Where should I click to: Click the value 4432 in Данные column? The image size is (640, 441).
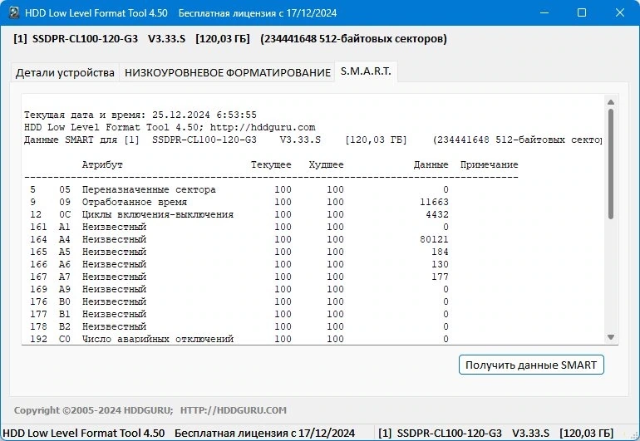437,214
